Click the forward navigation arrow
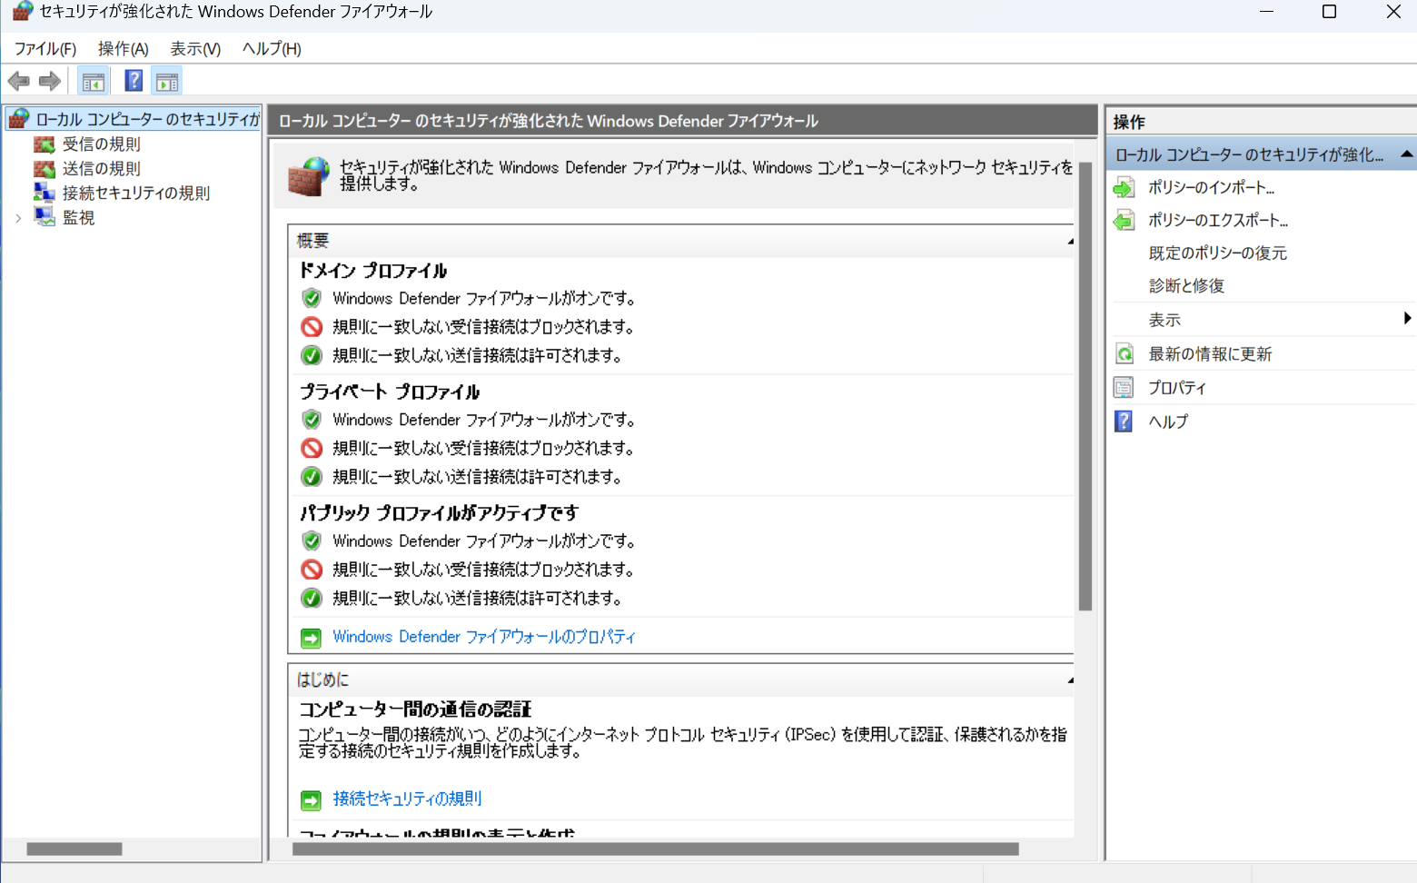This screenshot has height=883, width=1417. [49, 81]
